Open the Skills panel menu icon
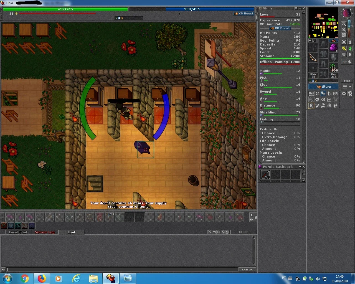The width and height of the screenshot is (355, 284). tap(296, 8)
